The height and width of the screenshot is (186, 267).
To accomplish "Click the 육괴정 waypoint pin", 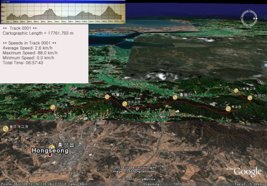I will click(x=228, y=109).
